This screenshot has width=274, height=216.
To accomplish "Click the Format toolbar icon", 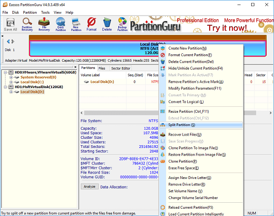I will point(92,25).
